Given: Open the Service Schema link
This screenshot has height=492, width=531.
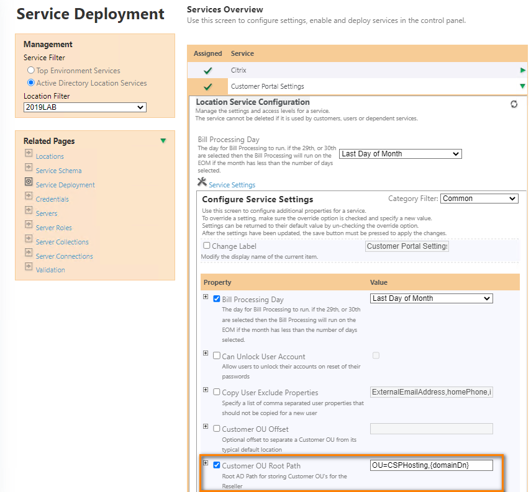Looking at the screenshot, I should coord(58,171).
